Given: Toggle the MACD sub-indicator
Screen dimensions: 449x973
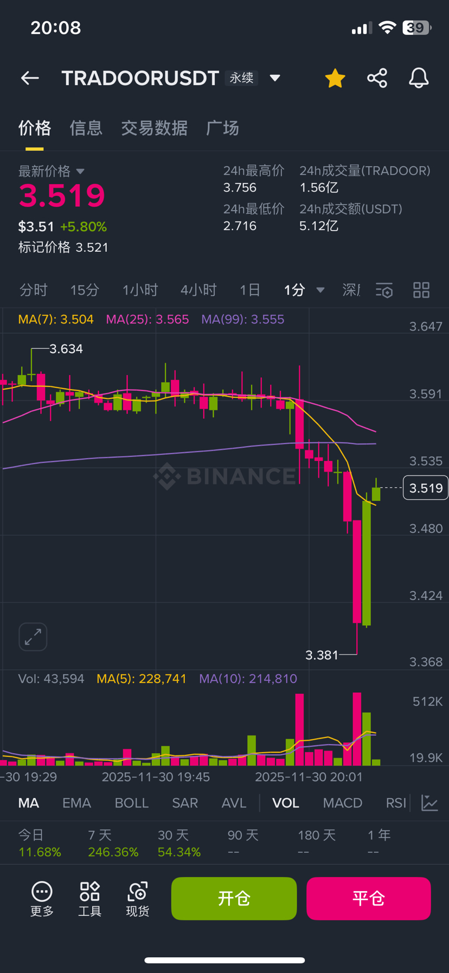Looking at the screenshot, I should (x=342, y=803).
